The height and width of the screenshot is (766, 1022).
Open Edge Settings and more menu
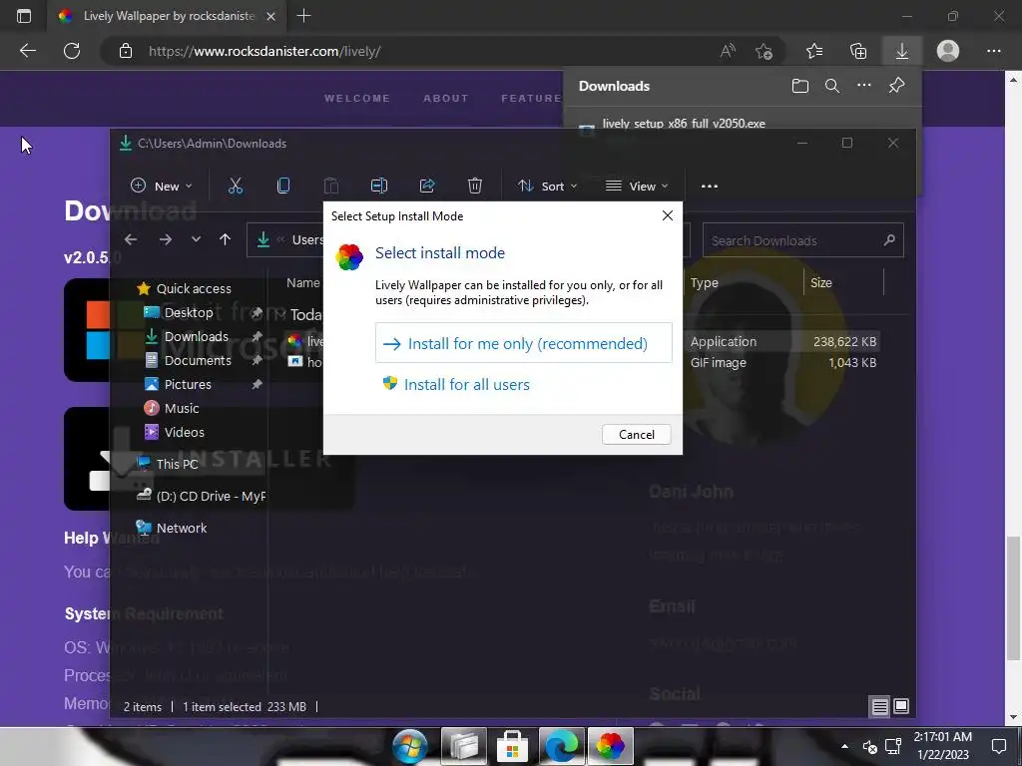[993, 51]
